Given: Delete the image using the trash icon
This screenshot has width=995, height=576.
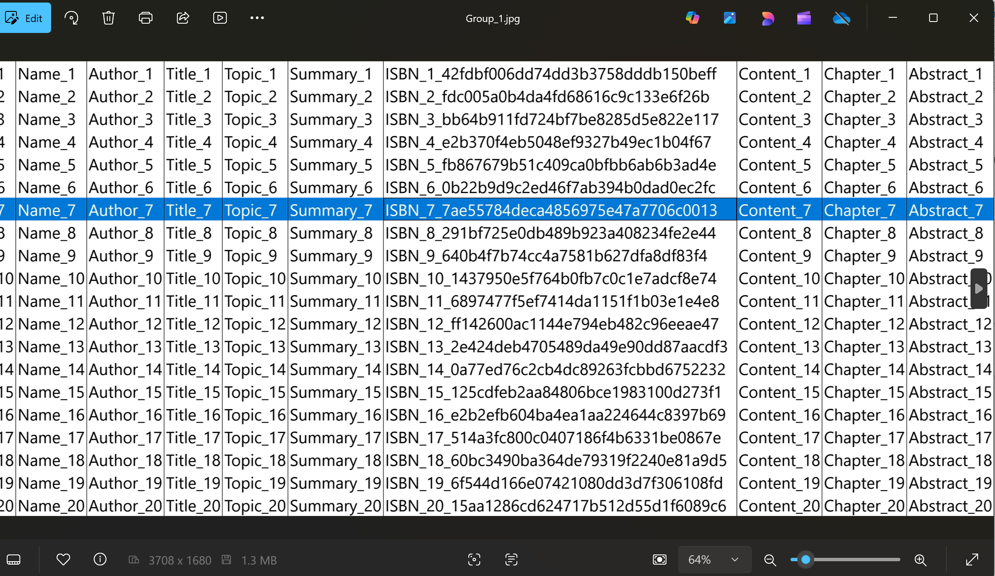Looking at the screenshot, I should [x=109, y=18].
